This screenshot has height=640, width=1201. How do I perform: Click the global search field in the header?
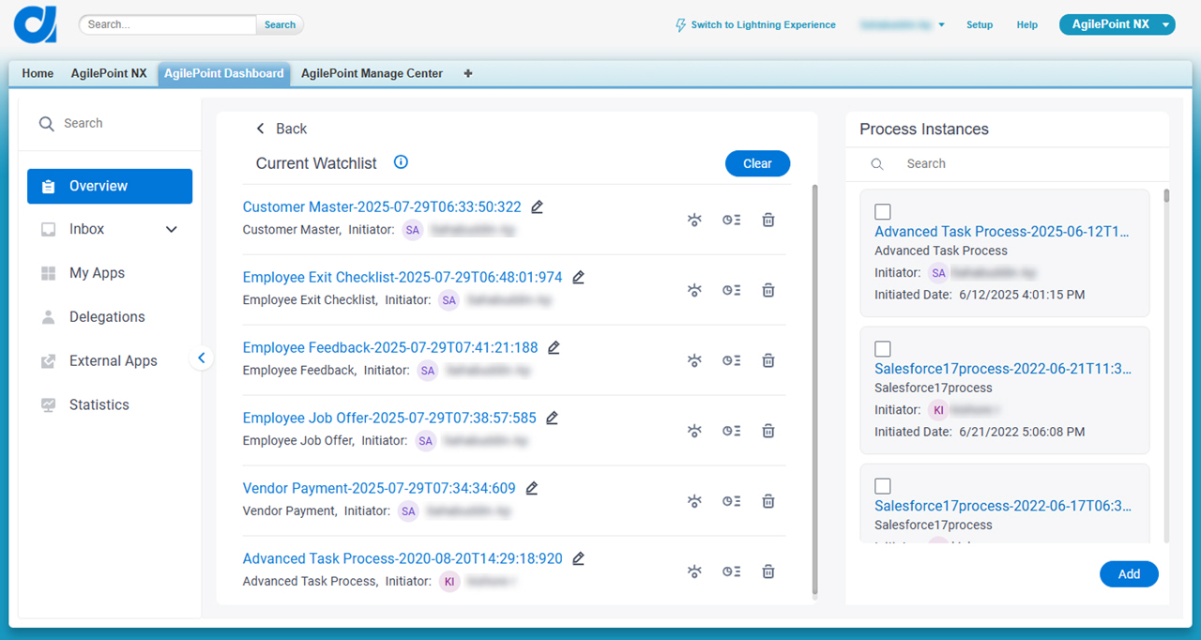pyautogui.click(x=168, y=24)
